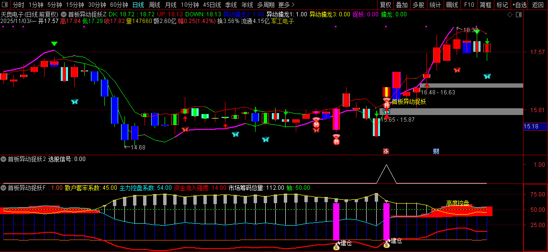Expand the 更多 periods menu
Image resolution: width=548 pixels, height=252 pixels.
[x=286, y=5]
